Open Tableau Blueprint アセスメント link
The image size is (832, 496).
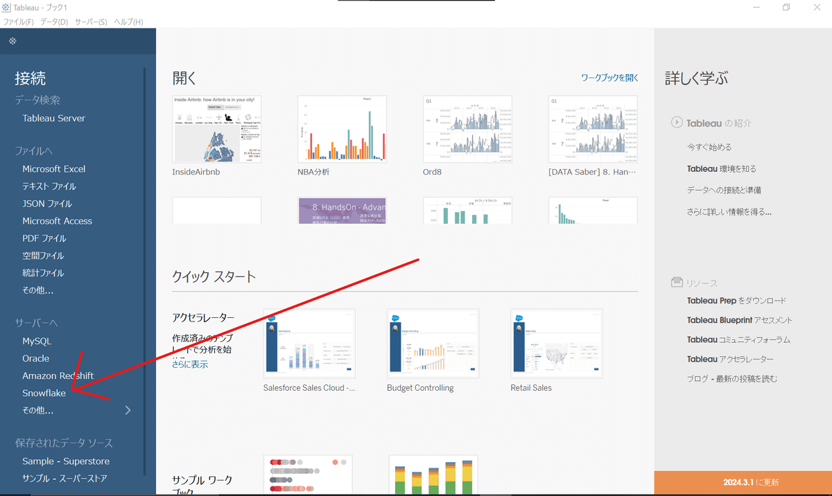(740, 320)
